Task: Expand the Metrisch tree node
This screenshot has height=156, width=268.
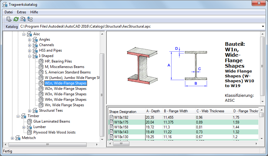Action: pos(12,138)
